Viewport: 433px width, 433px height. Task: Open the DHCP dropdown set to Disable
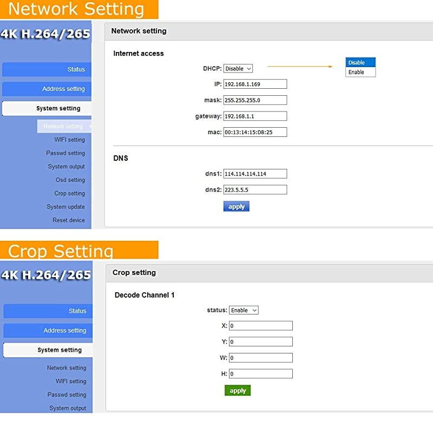tap(238, 69)
